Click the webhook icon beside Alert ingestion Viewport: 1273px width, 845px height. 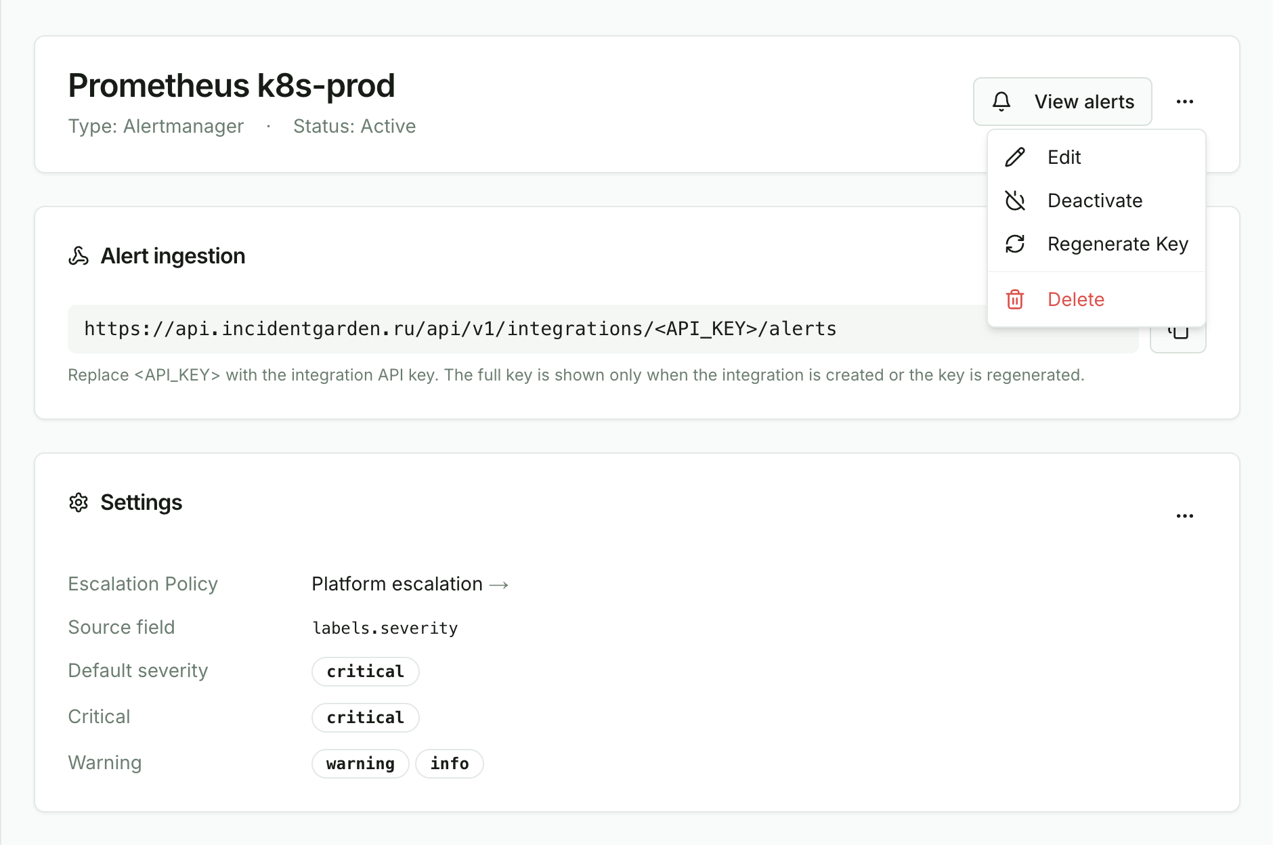[x=79, y=256]
